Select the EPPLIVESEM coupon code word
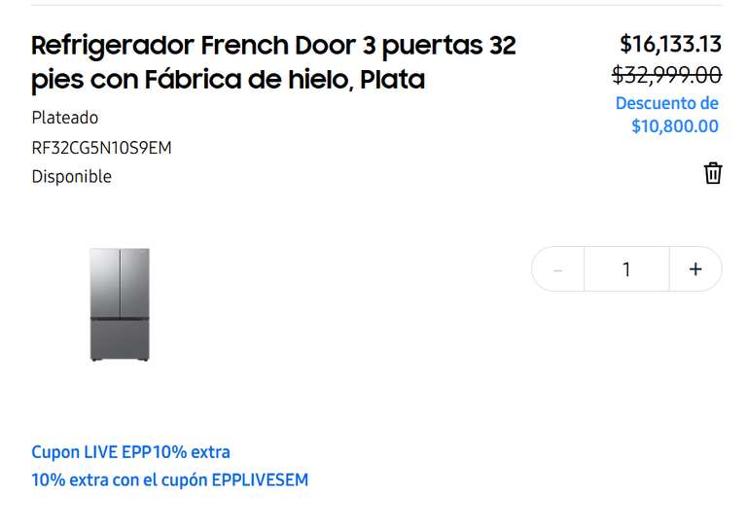This screenshot has width=747, height=532. 260,479
